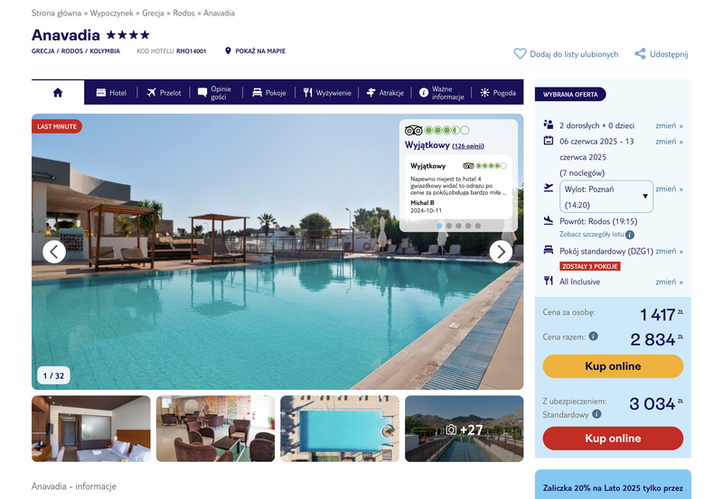
Task: Show next photo with right arrow
Action: 501,252
